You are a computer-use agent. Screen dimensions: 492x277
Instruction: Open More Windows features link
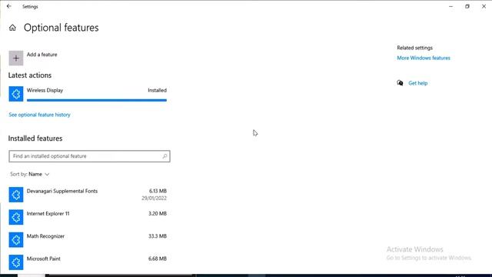point(424,58)
